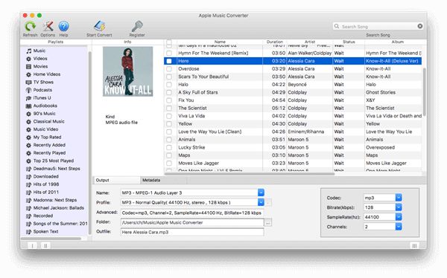Viewport: 447px width, 278px height.
Task: Select the Podcasts icon
Action: click(29, 90)
